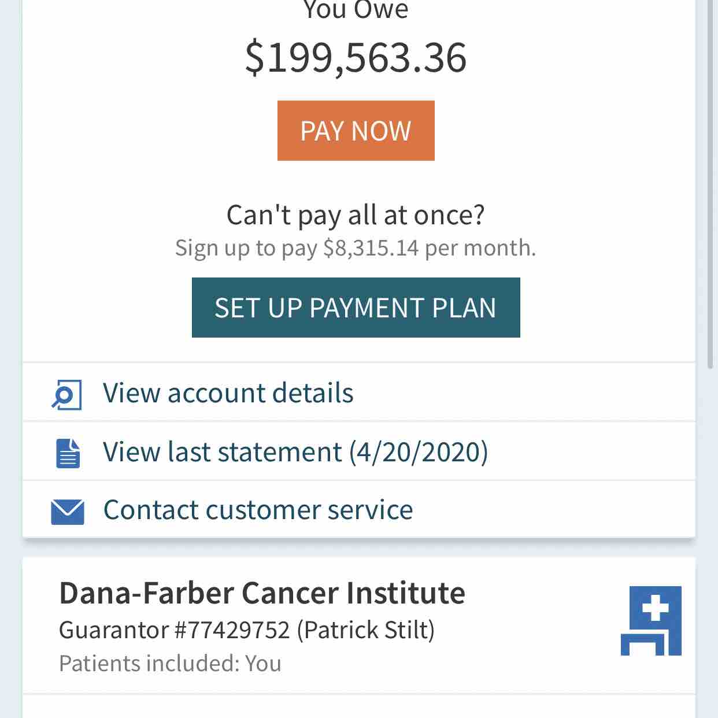
Task: Click the document statement icon
Action: (68, 453)
